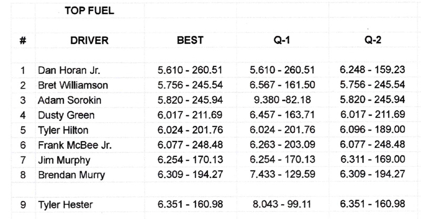Click Tyler Hester's Q-1 value 8.043 - 99.11

pyautogui.click(x=285, y=204)
